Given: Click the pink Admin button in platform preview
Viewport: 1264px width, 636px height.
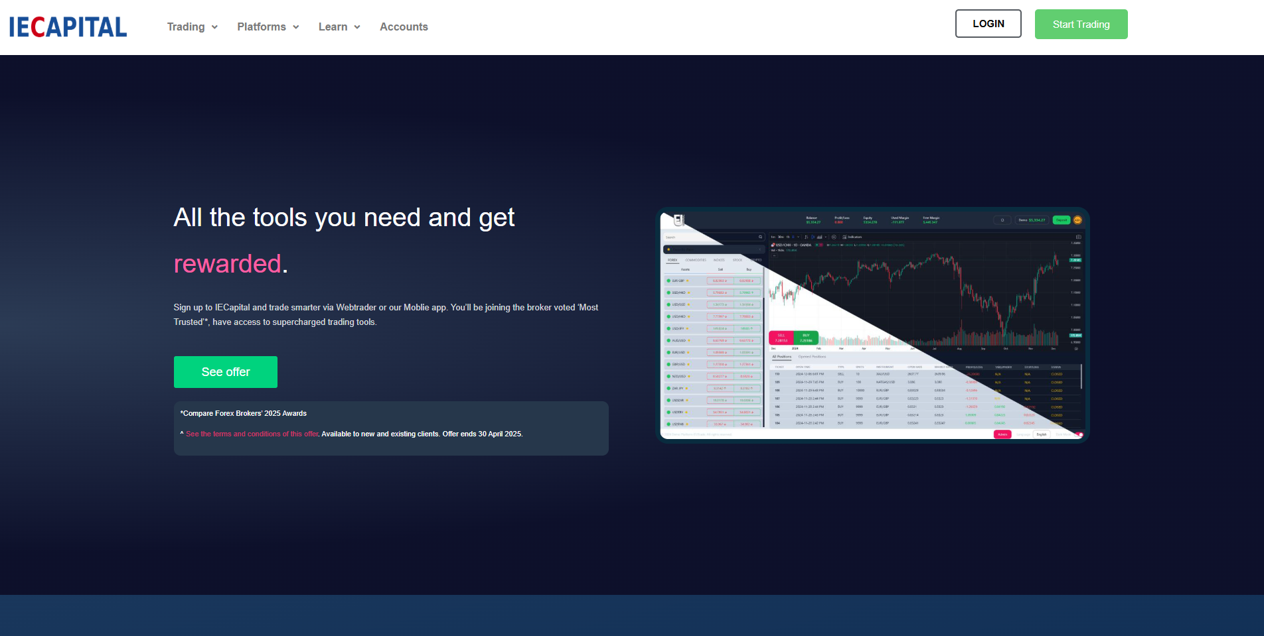Looking at the screenshot, I should tap(1002, 434).
